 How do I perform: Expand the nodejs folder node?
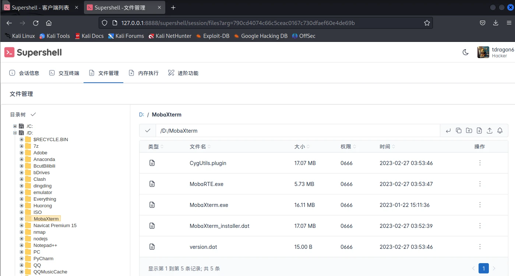coord(22,239)
